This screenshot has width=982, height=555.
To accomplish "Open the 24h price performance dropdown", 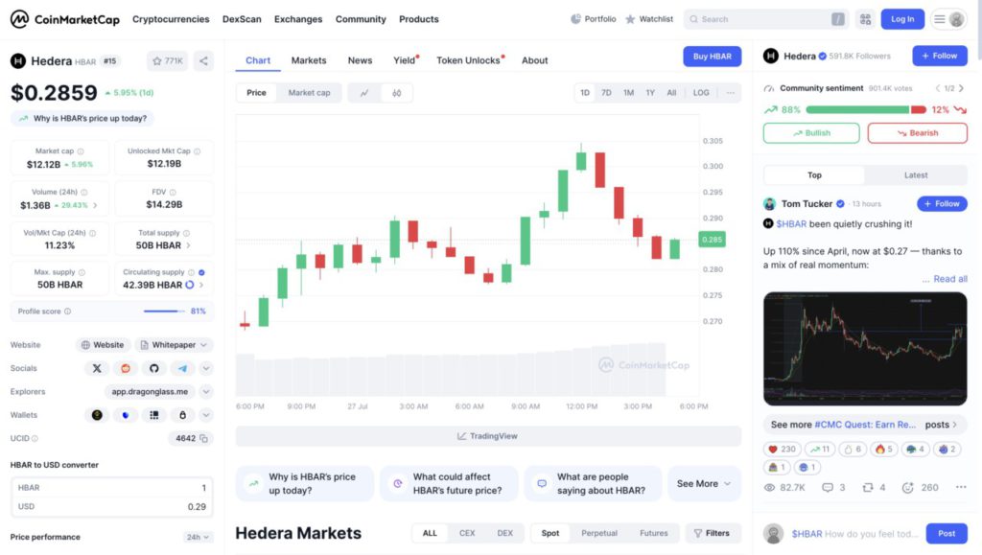I will click(x=198, y=537).
